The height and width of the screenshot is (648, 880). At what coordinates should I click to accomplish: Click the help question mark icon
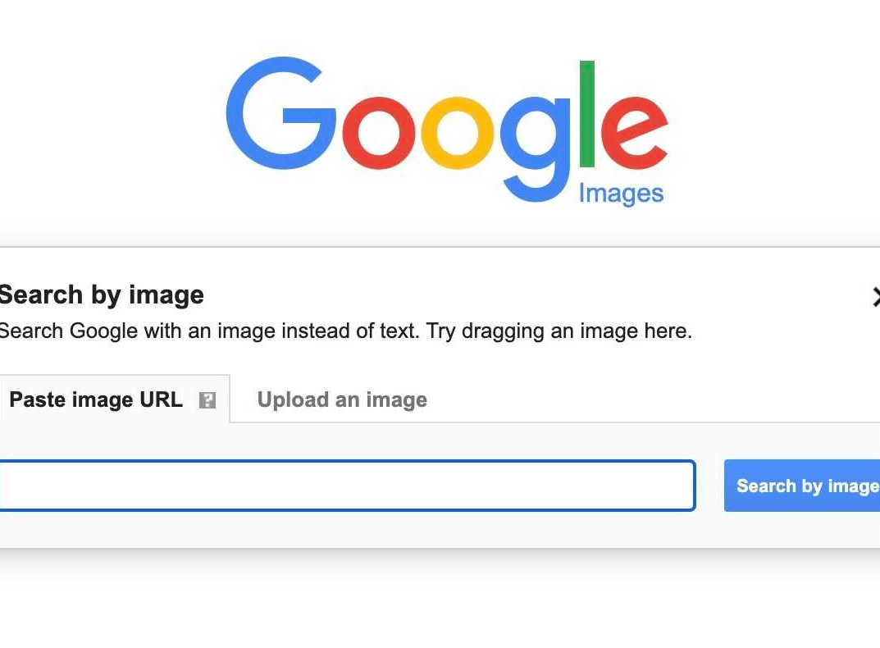coord(207,400)
